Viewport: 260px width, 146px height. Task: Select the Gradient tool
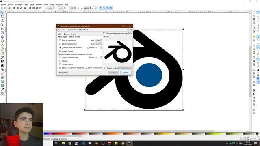pos(2,82)
